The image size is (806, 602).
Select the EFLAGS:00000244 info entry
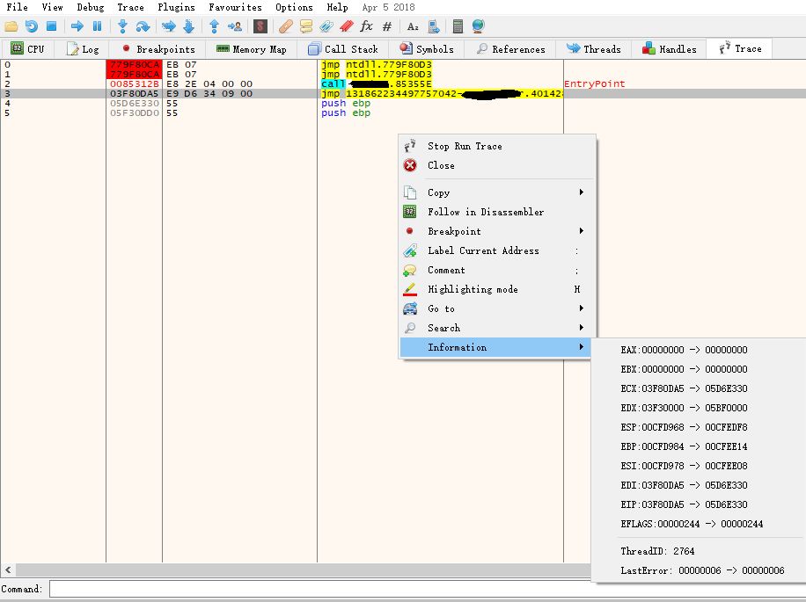click(699, 524)
